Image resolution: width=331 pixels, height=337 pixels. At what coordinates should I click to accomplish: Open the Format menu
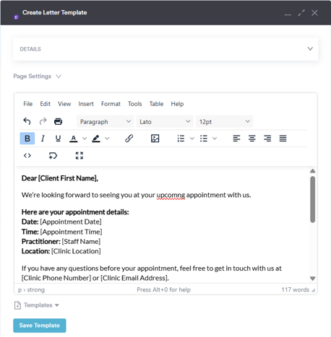click(x=111, y=104)
